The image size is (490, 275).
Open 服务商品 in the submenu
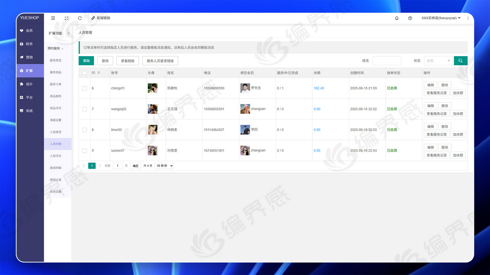click(56, 72)
